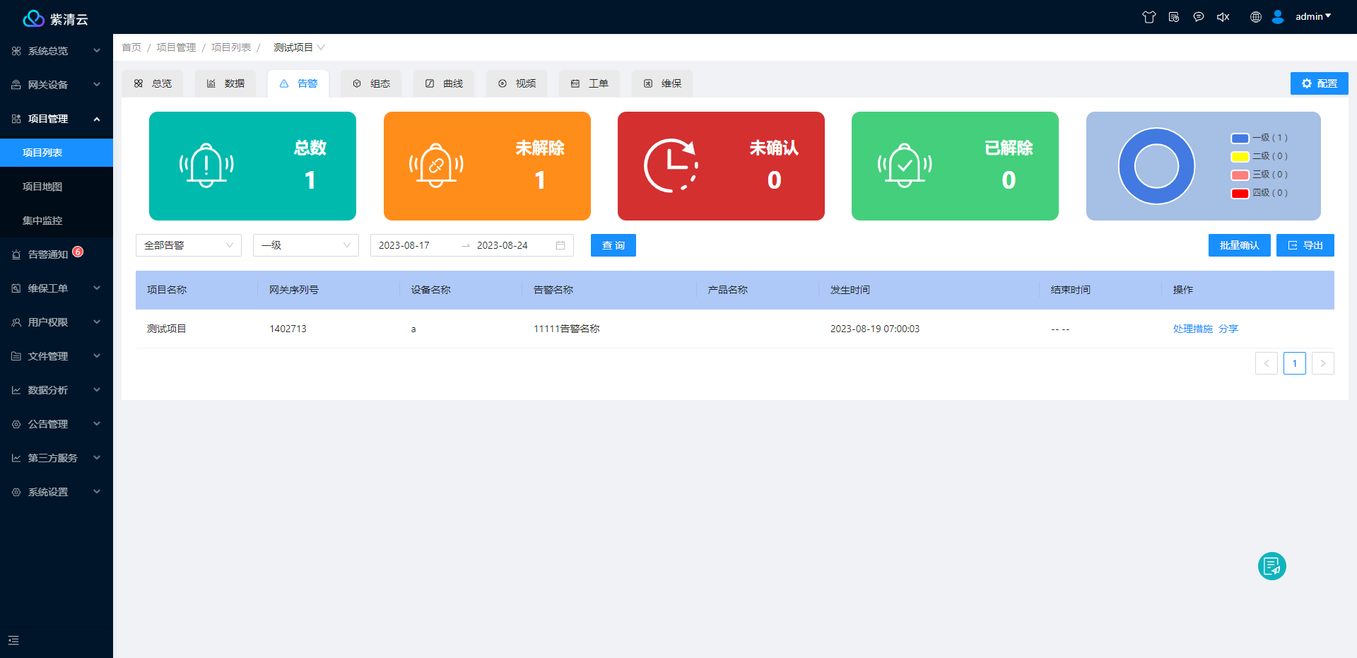Expand the 文件管理 sidebar menu
This screenshot has width=1357, height=658.
click(57, 356)
